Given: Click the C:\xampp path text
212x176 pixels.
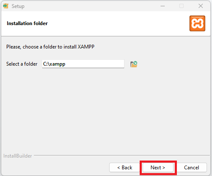Looking at the screenshot, I should [54, 64].
